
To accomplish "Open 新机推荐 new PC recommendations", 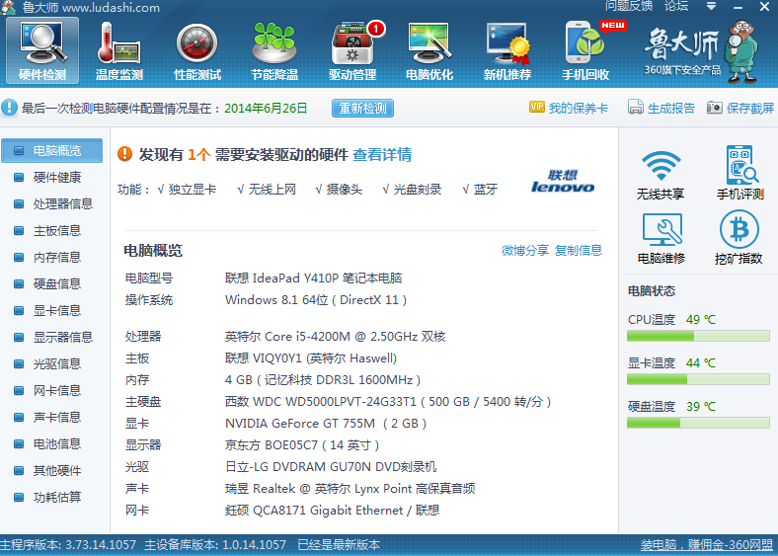I will (507, 50).
